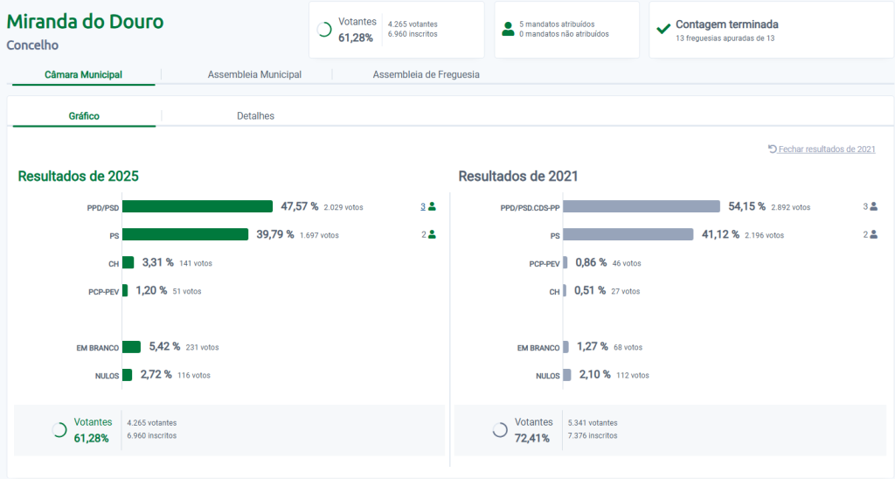
Task: Click the turnout ring icon in header
Action: click(324, 30)
